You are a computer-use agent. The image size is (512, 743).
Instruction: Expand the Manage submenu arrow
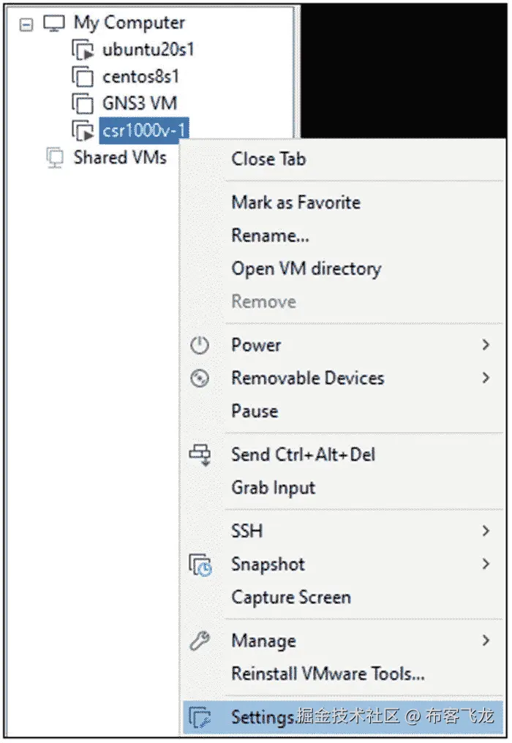[x=486, y=641]
